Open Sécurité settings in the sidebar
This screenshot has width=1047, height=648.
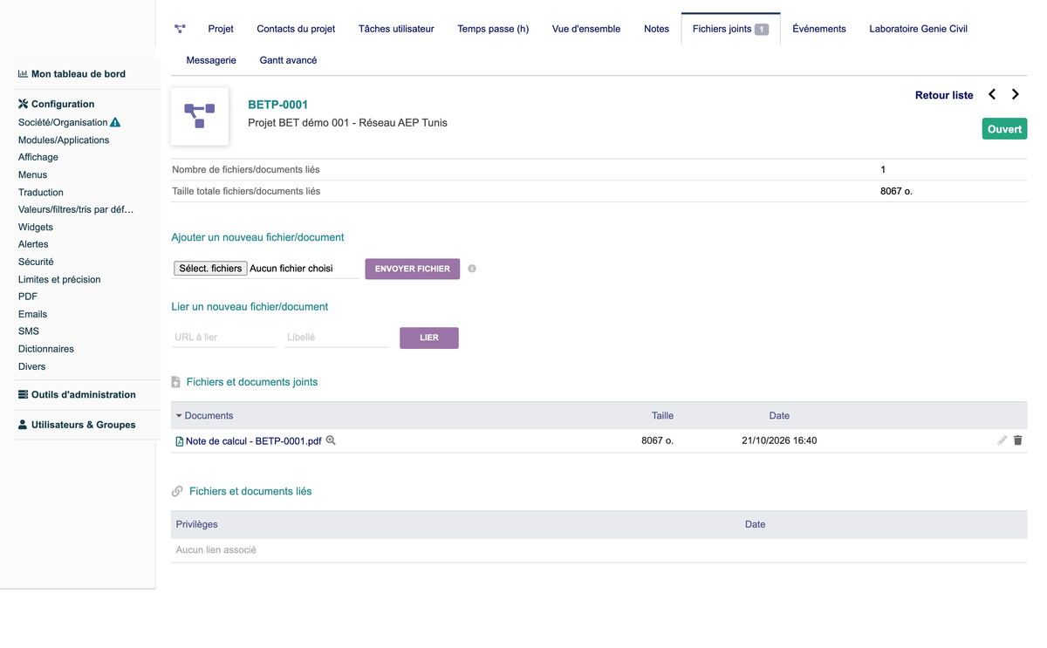36,262
